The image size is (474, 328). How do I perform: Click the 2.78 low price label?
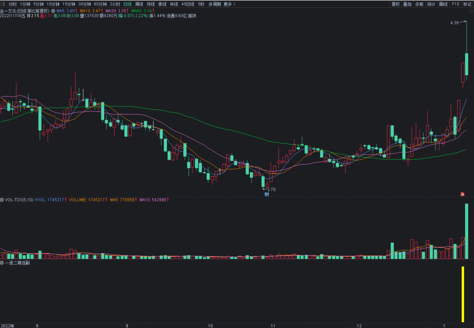click(272, 190)
